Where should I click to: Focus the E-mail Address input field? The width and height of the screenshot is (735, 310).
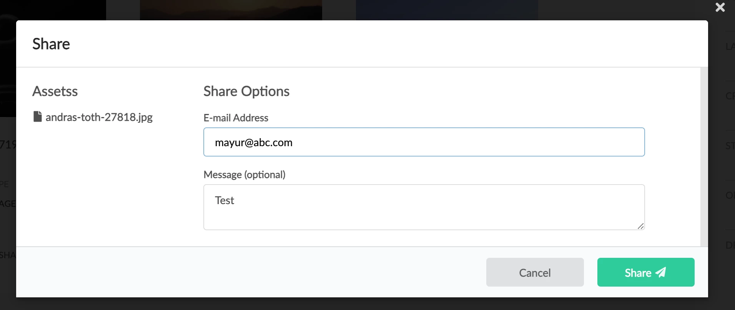tap(424, 142)
